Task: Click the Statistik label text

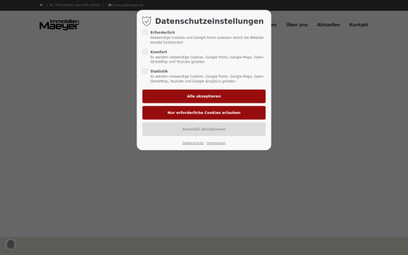Action: (159, 71)
